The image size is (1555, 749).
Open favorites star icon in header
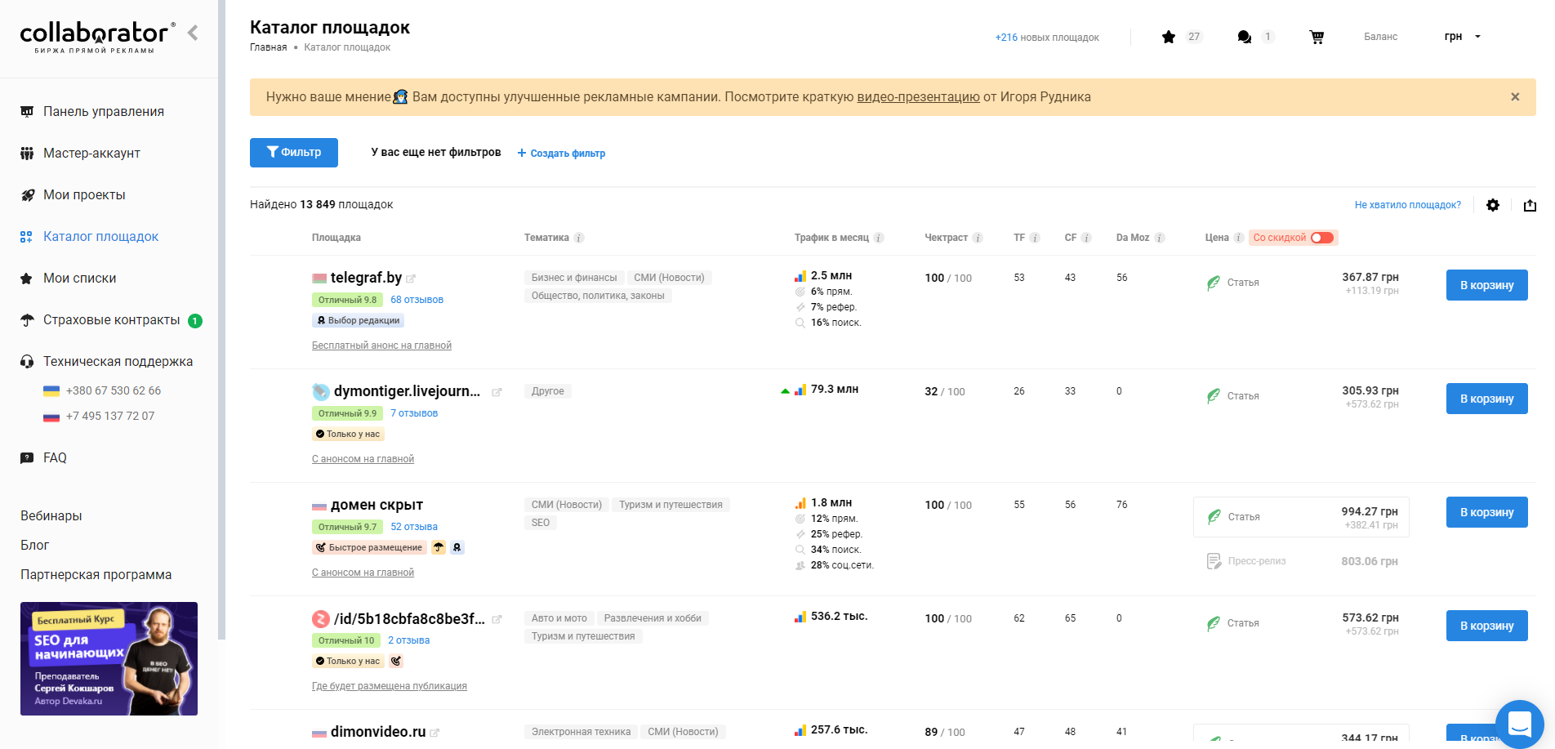[x=1169, y=37]
